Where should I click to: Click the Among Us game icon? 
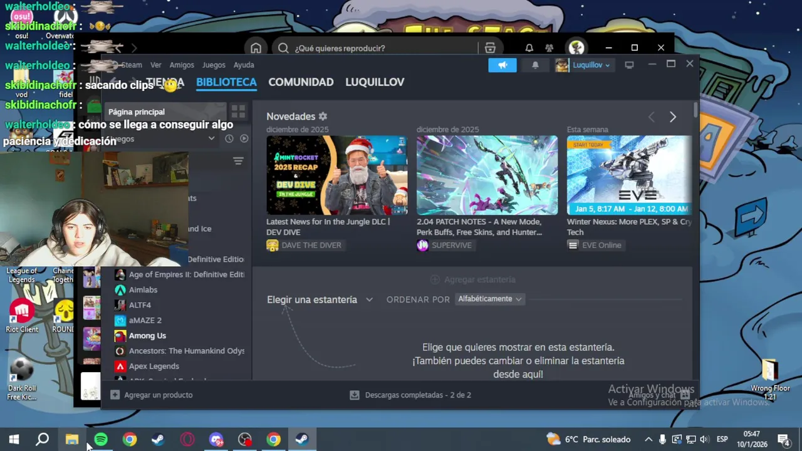[120, 336]
